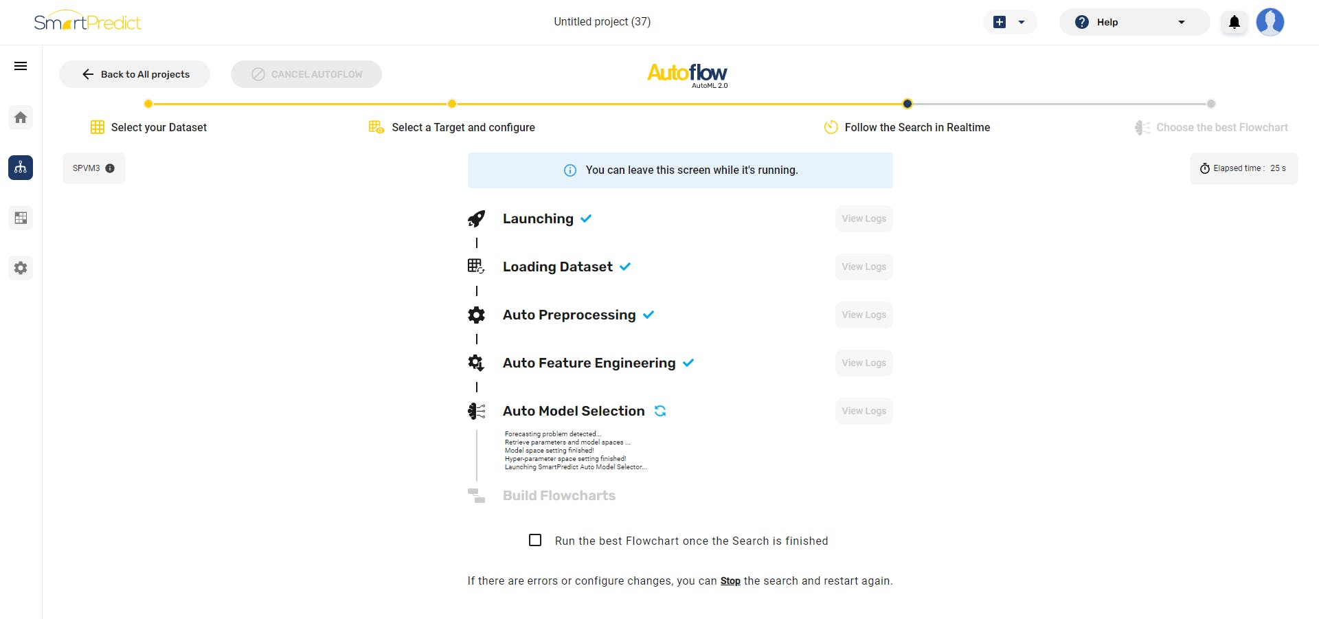Open the flowchart projects sidebar icon

point(21,168)
